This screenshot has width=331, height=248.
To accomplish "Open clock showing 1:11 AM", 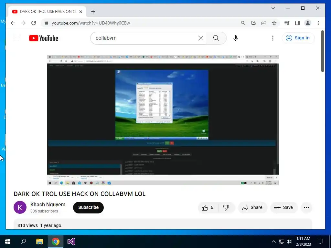I will click(x=303, y=242).
